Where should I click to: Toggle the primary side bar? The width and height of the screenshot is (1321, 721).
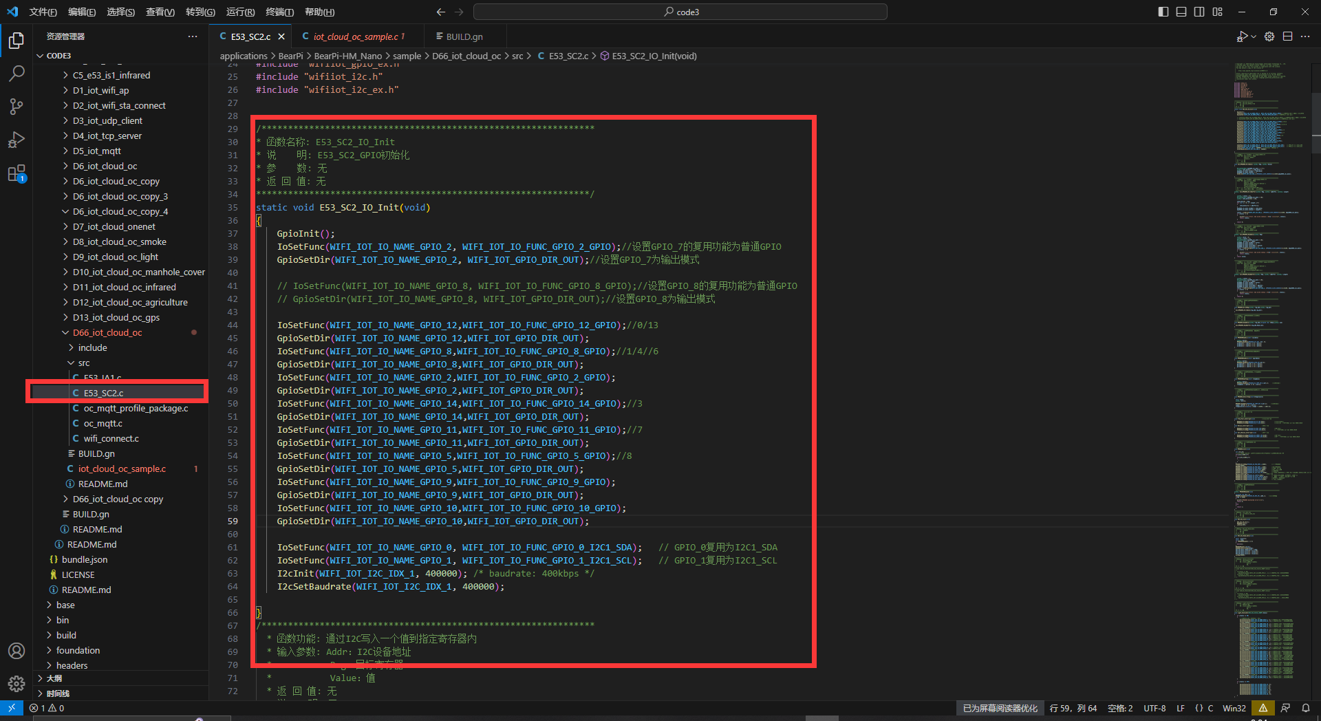click(x=1163, y=12)
